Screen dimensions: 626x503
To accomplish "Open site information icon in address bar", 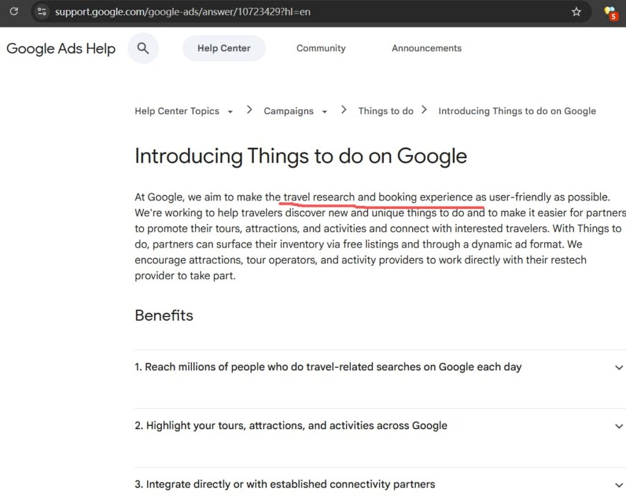I will [42, 12].
